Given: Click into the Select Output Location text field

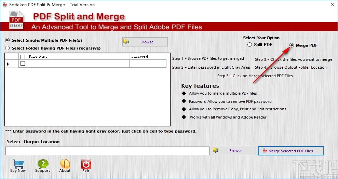Looking at the screenshot, I should (x=107, y=151).
